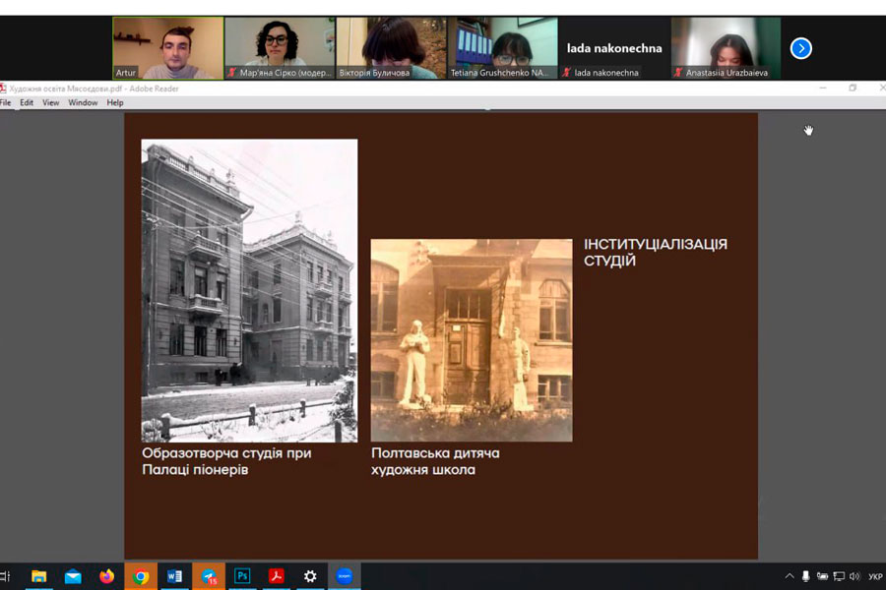Screen dimensions: 886x590
Task: Open Windows Settings gear in taskbar
Action: tap(310, 576)
